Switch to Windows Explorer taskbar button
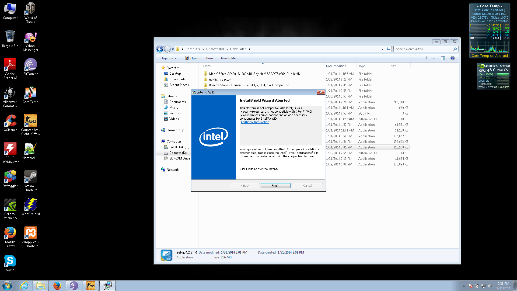 [x=41, y=286]
